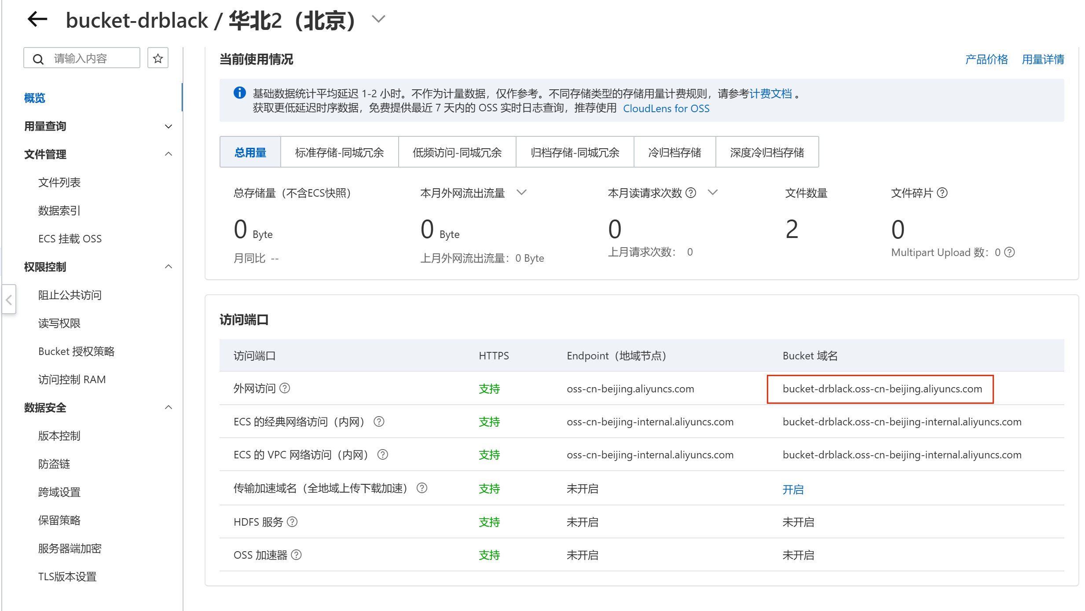Collapse the 权限控制 menu section
1085x611 pixels.
pos(98,267)
